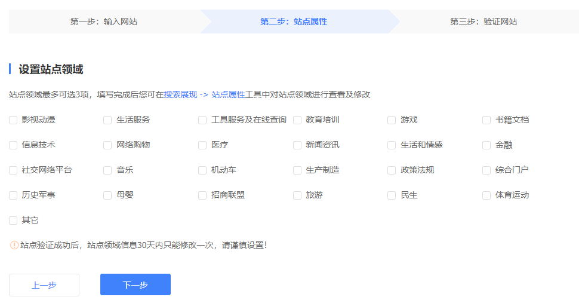579x300 pixels.
Task: Check the 金融 category box
Action: pyautogui.click(x=486, y=145)
